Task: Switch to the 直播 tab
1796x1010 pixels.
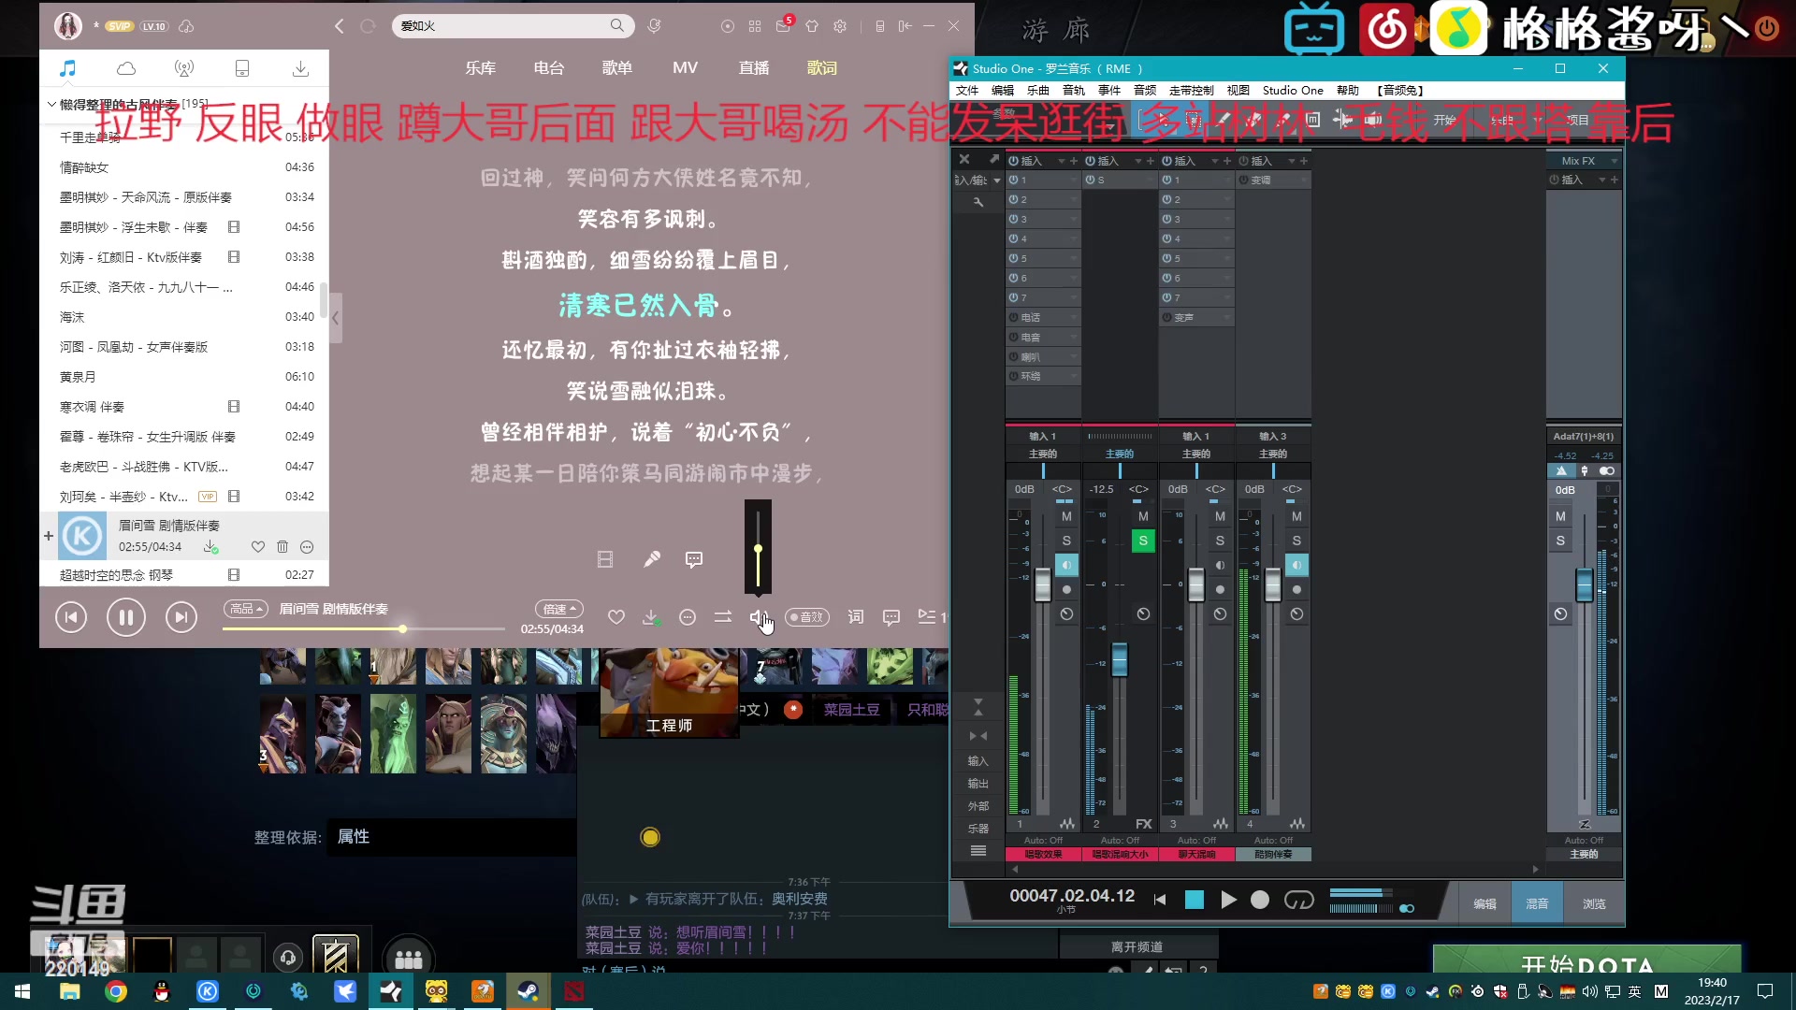Action: (x=754, y=67)
